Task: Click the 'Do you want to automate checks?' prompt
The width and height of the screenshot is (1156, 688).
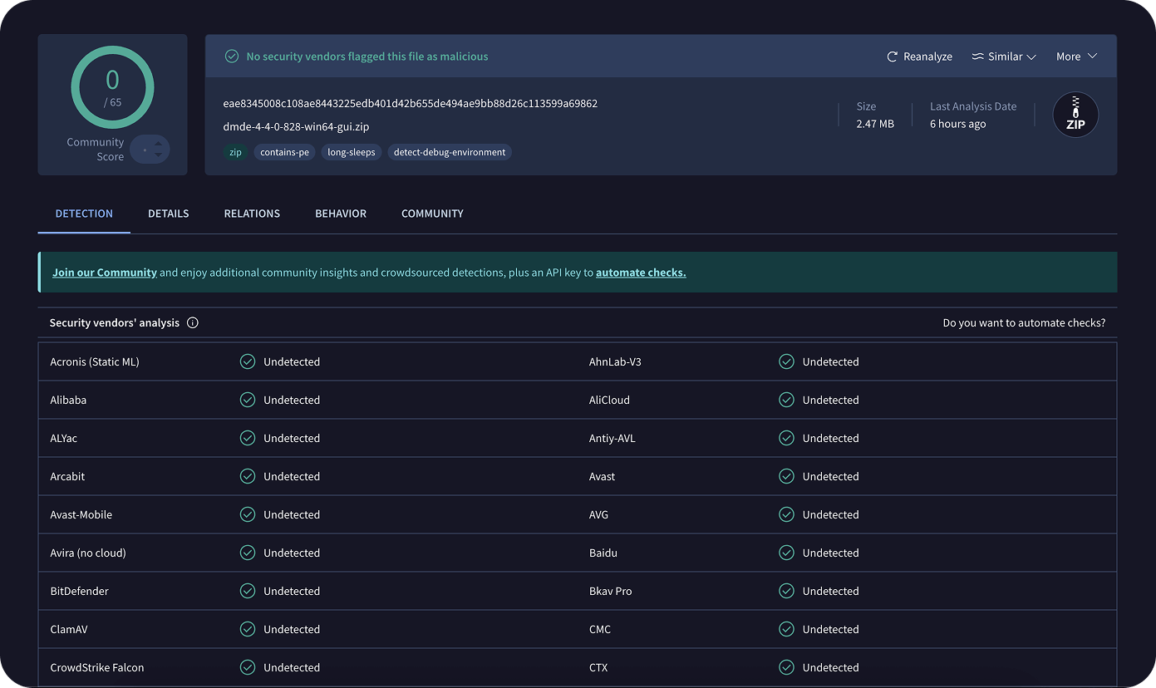Action: pos(1024,322)
